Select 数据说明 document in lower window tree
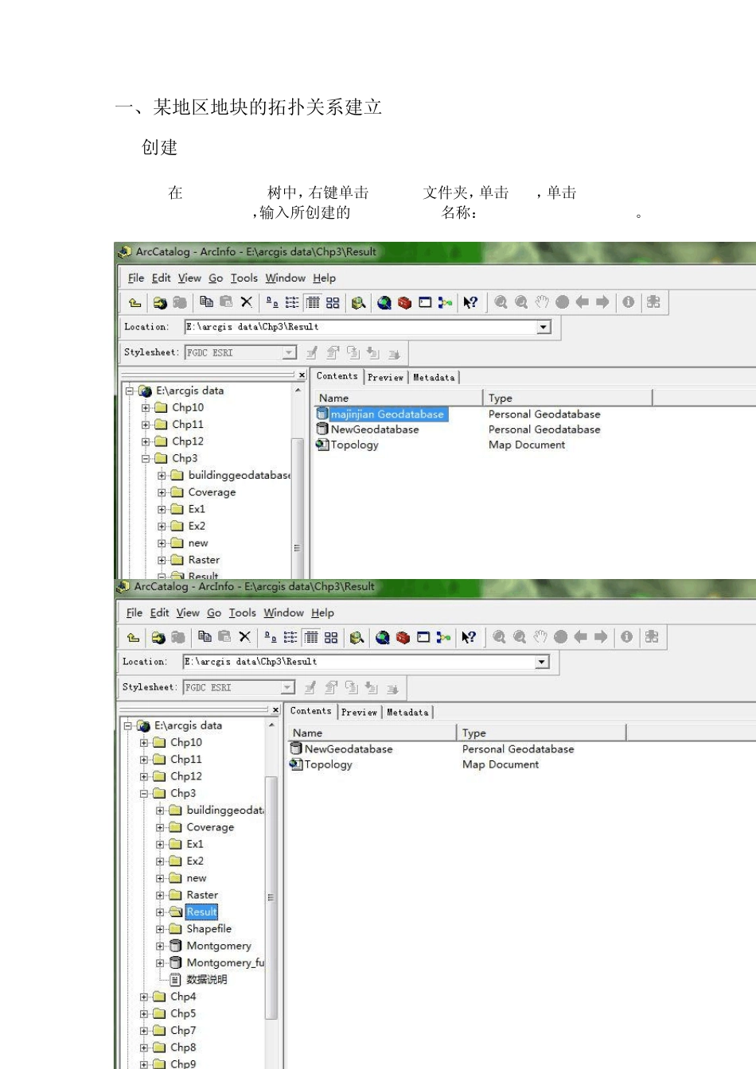 click(207, 980)
